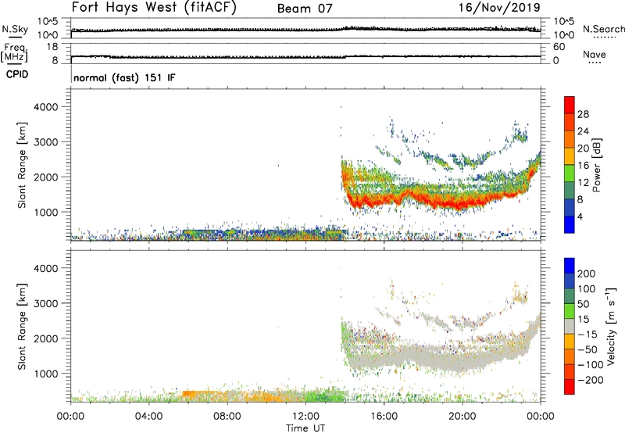Viewport: 625px width, 433px height.
Task: Click the 'Time UT' axis label
Action: [x=305, y=428]
